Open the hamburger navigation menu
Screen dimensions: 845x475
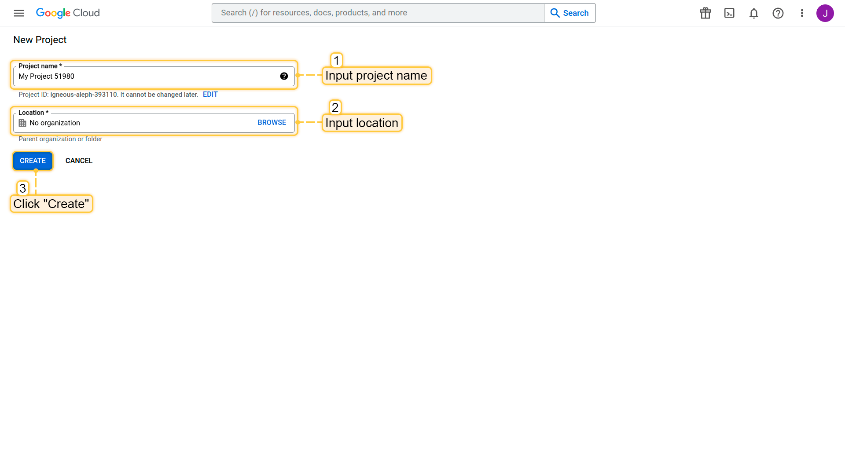[x=19, y=13]
